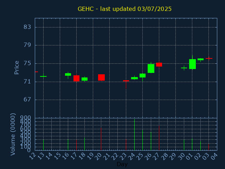Click the red candlestick for day 27
The image size is (225, 169).
159,64
